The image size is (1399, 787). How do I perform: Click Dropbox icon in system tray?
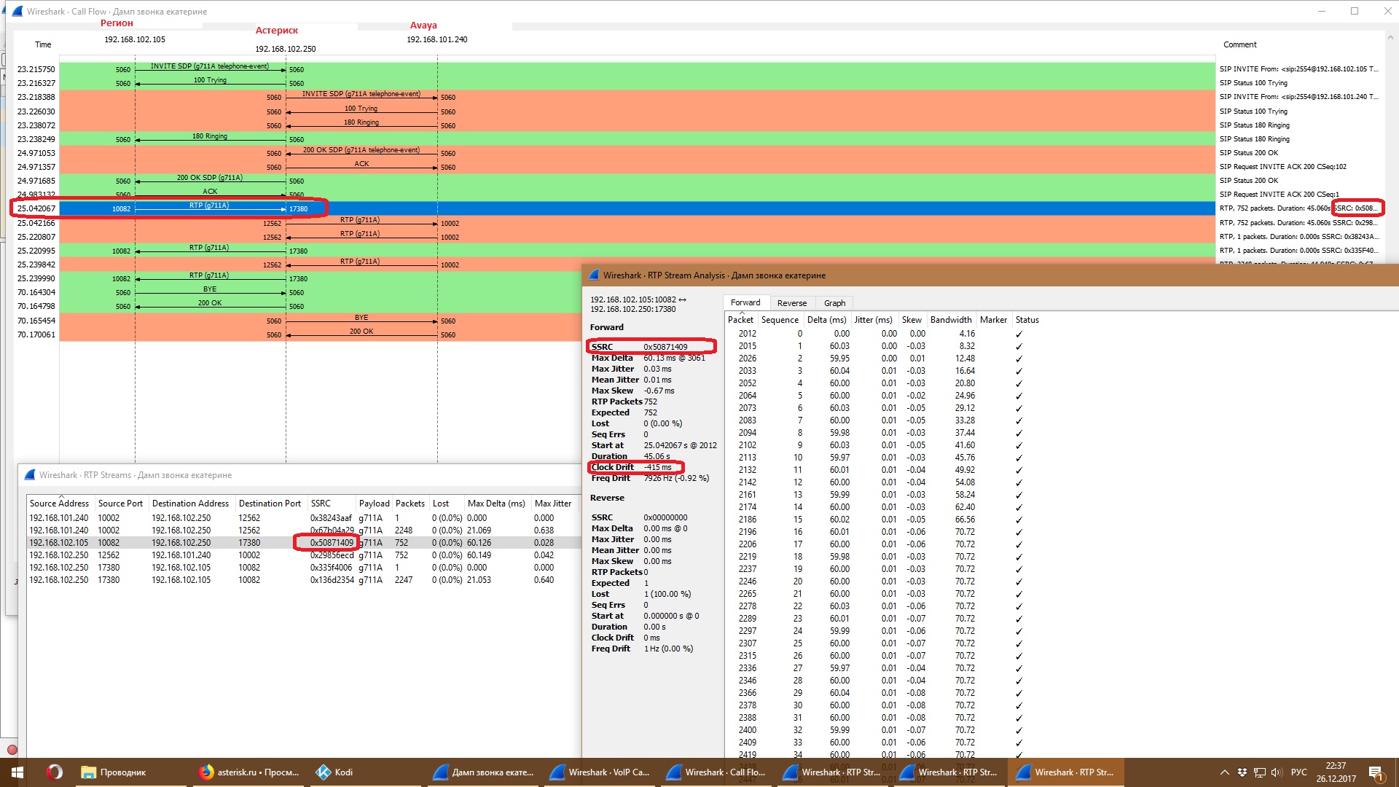pyautogui.click(x=1242, y=772)
